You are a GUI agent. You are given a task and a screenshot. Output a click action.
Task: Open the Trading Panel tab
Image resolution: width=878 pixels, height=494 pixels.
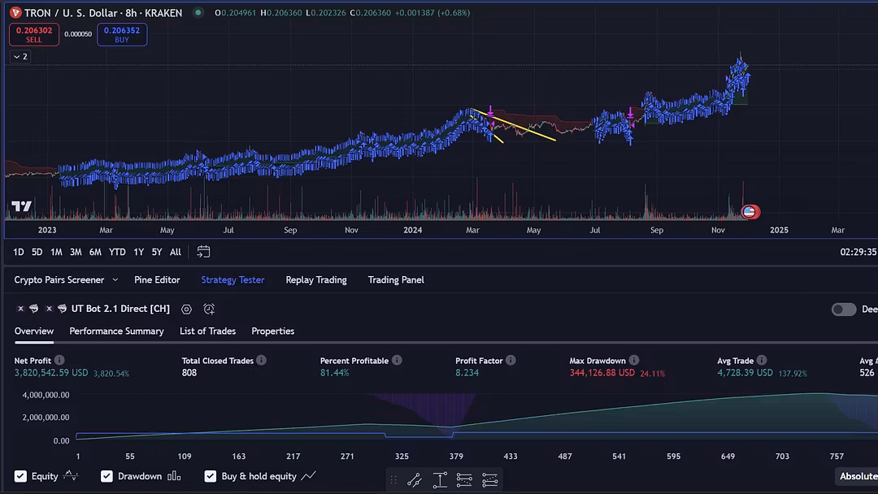coord(396,279)
